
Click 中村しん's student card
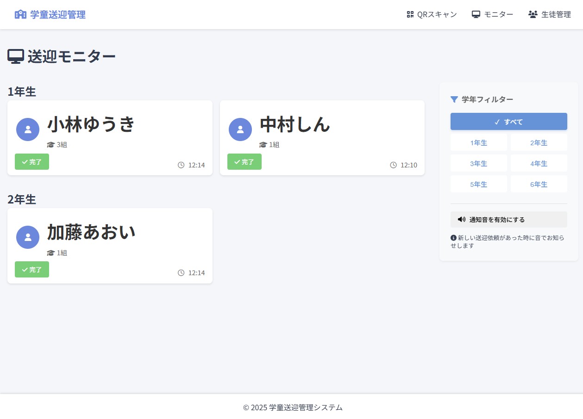pos(322,137)
